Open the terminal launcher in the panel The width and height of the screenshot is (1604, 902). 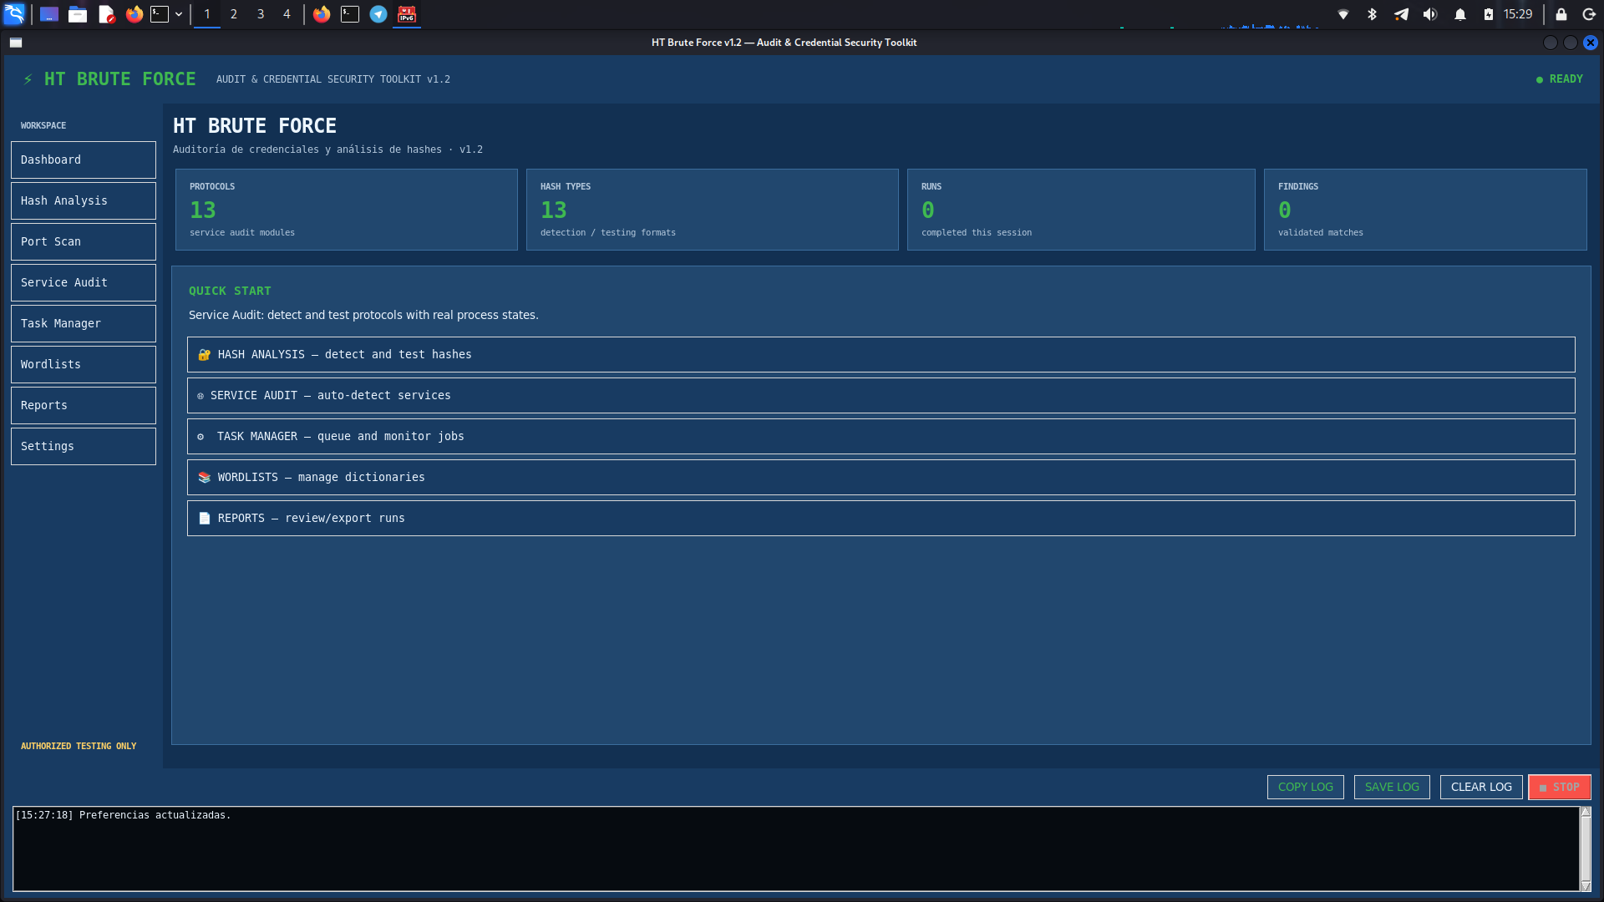pyautogui.click(x=160, y=14)
